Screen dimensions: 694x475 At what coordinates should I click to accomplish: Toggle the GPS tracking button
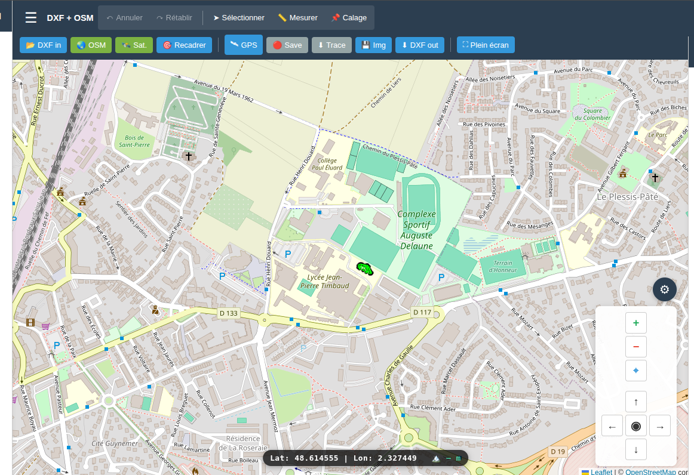[x=243, y=45]
